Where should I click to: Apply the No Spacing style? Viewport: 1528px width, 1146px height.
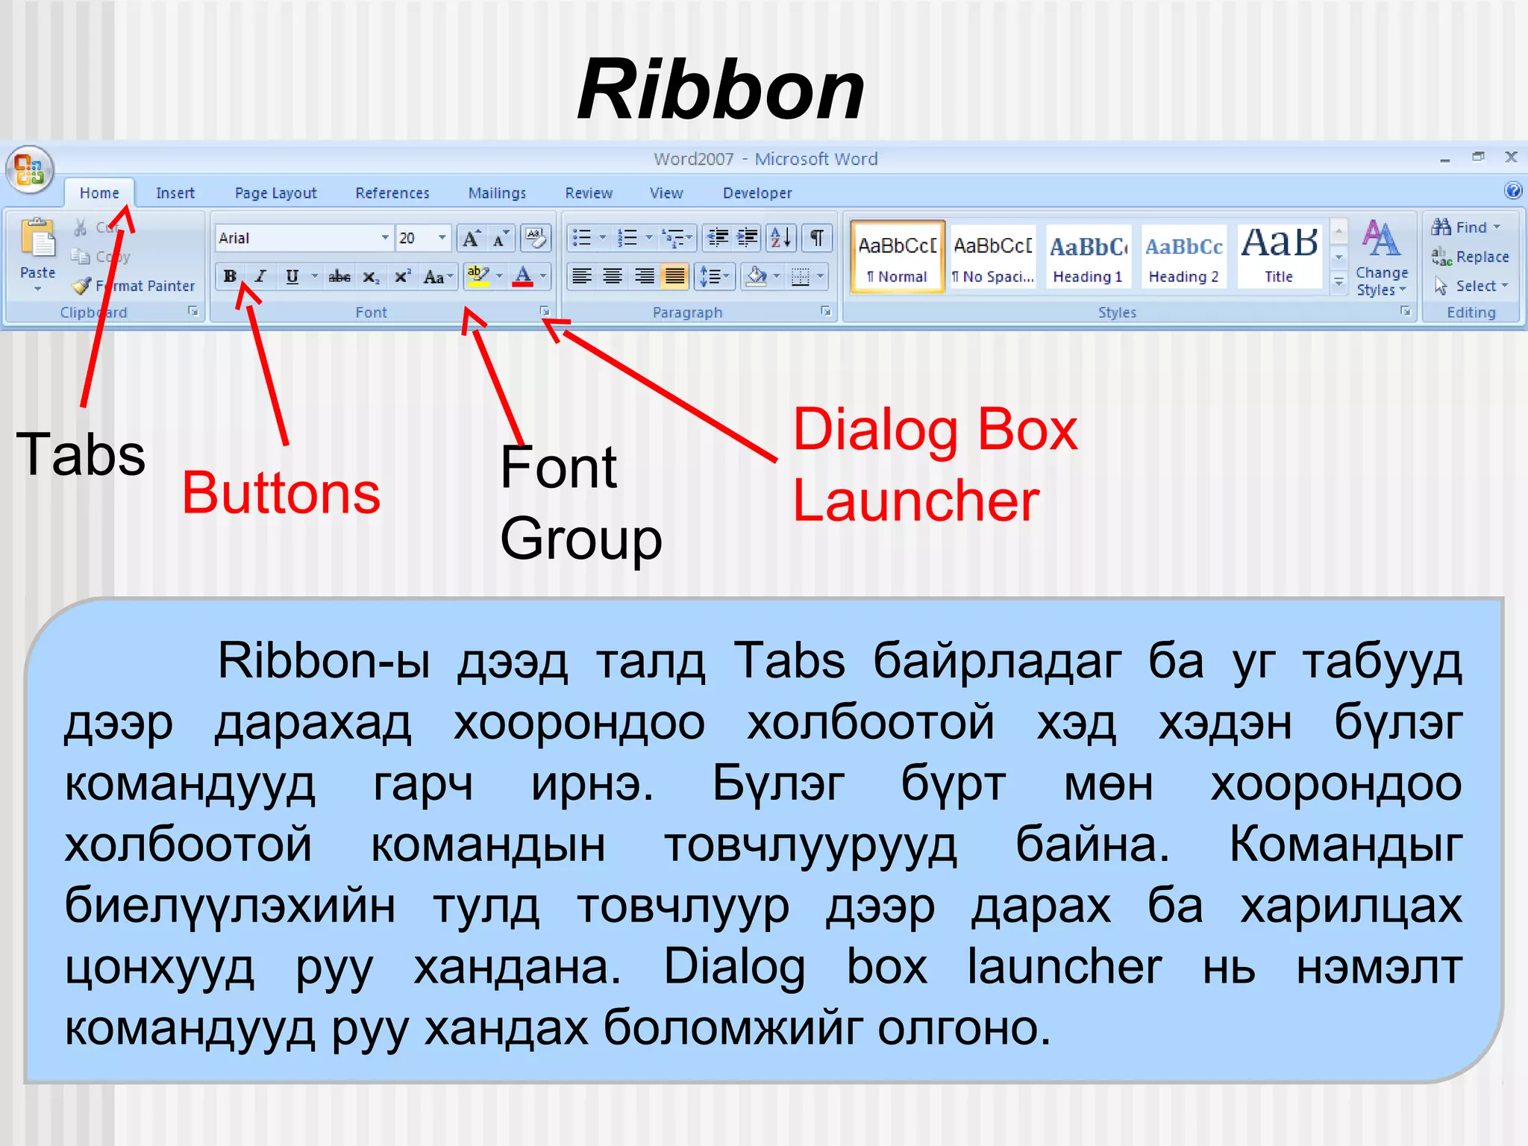point(993,257)
